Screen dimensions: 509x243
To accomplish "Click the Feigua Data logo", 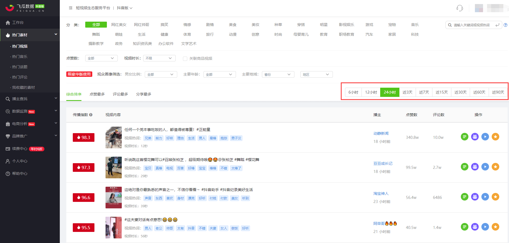I will coord(25,8).
